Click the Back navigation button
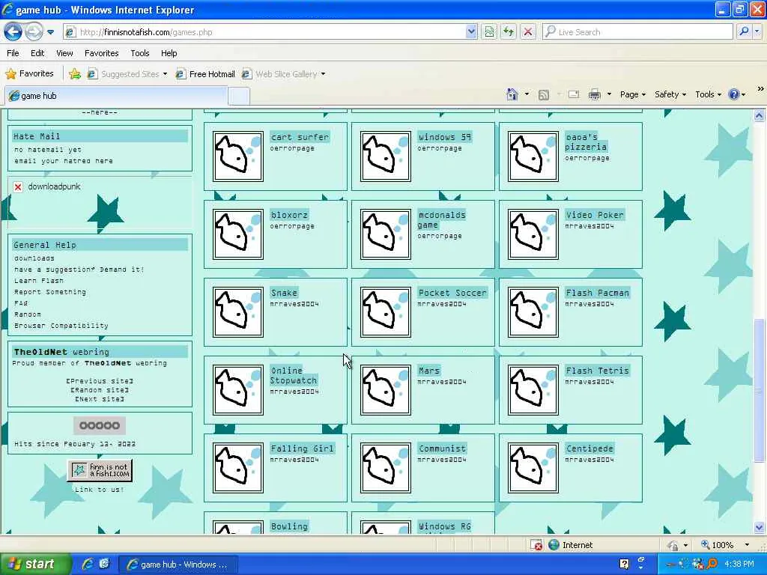The width and height of the screenshot is (767, 575). (13, 32)
